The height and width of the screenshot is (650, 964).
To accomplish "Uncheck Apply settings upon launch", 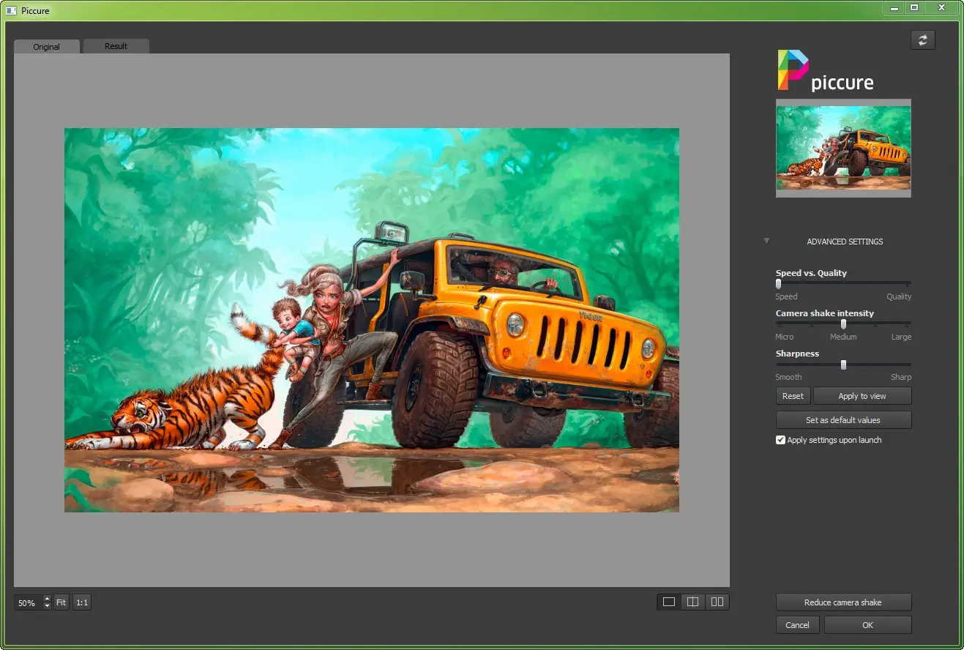I will [780, 439].
